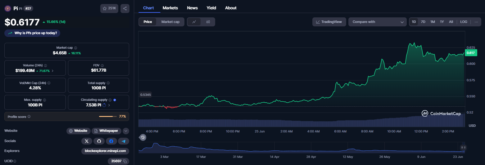Screen dimensions: 485x165
Task: Open the News tab
Action: [193, 8]
